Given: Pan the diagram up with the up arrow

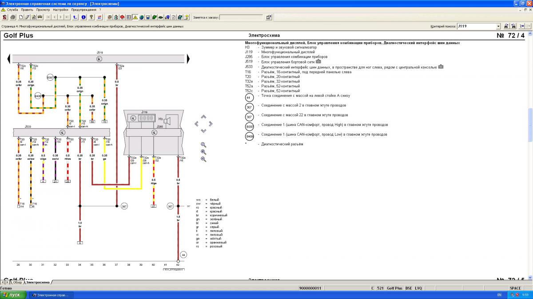Looking at the screenshot, I should (203, 117).
